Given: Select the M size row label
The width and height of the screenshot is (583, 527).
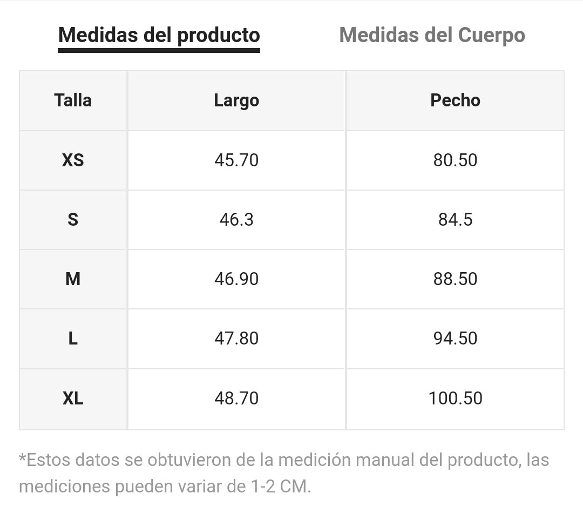Looking at the screenshot, I should point(73,279).
